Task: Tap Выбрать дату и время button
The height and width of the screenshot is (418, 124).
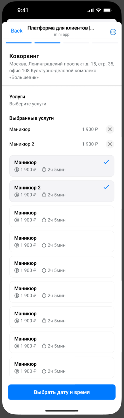Action: pyautogui.click(x=62, y=392)
